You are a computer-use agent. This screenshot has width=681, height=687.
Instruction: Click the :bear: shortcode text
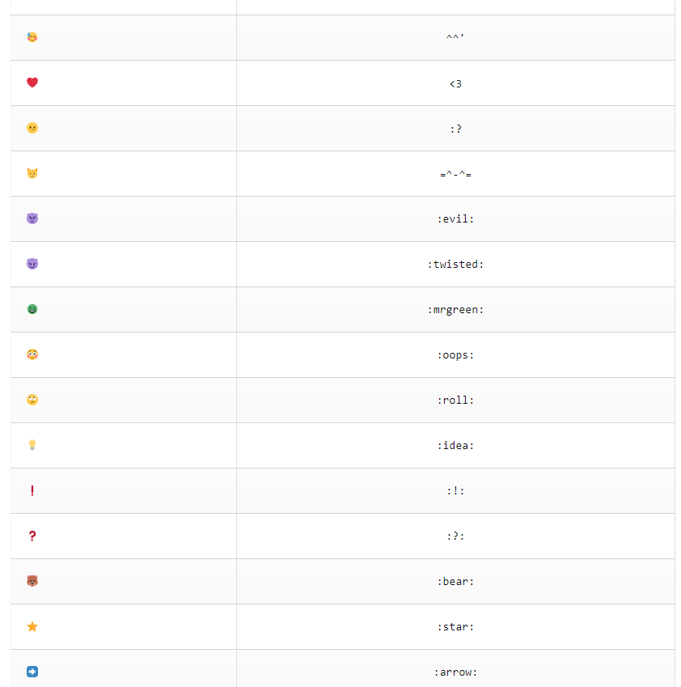tap(455, 581)
